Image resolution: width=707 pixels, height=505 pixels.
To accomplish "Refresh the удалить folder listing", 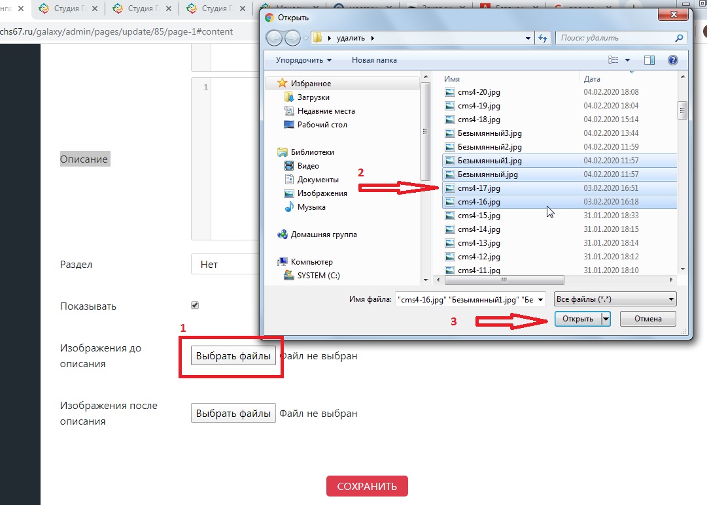I will click(x=543, y=39).
